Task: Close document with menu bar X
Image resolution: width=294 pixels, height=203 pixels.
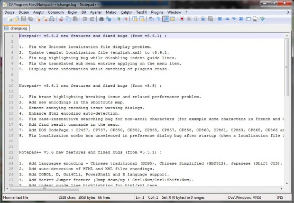Action: [288, 12]
